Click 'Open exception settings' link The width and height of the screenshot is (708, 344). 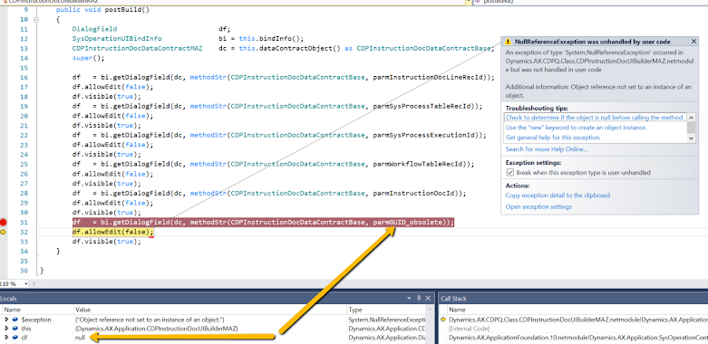point(538,206)
